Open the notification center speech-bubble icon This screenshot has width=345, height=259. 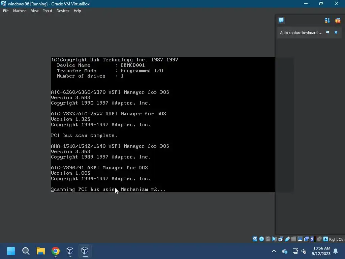(x=281, y=21)
